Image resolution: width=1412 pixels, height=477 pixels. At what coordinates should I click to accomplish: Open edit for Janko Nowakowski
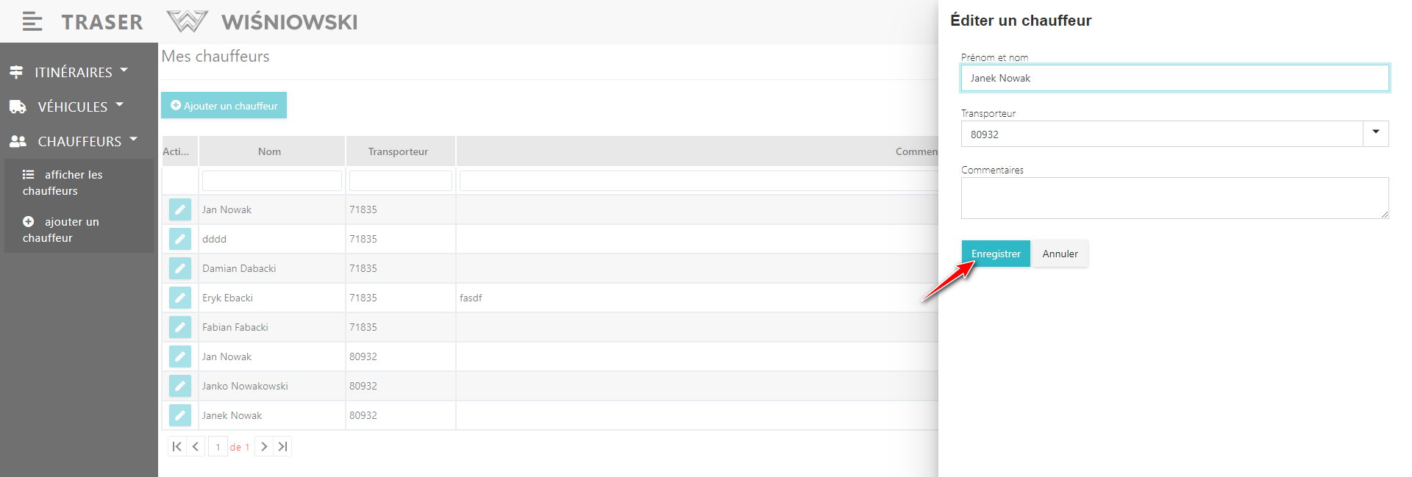point(180,386)
